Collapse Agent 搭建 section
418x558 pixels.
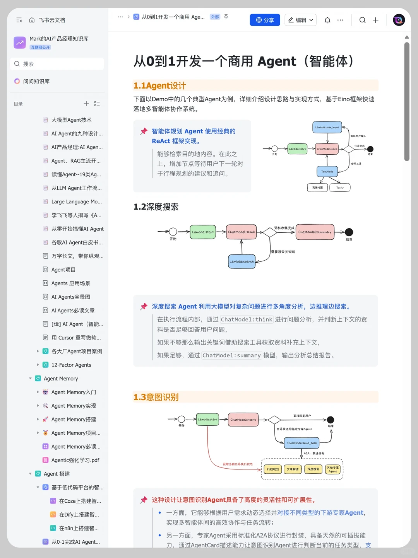[30, 474]
